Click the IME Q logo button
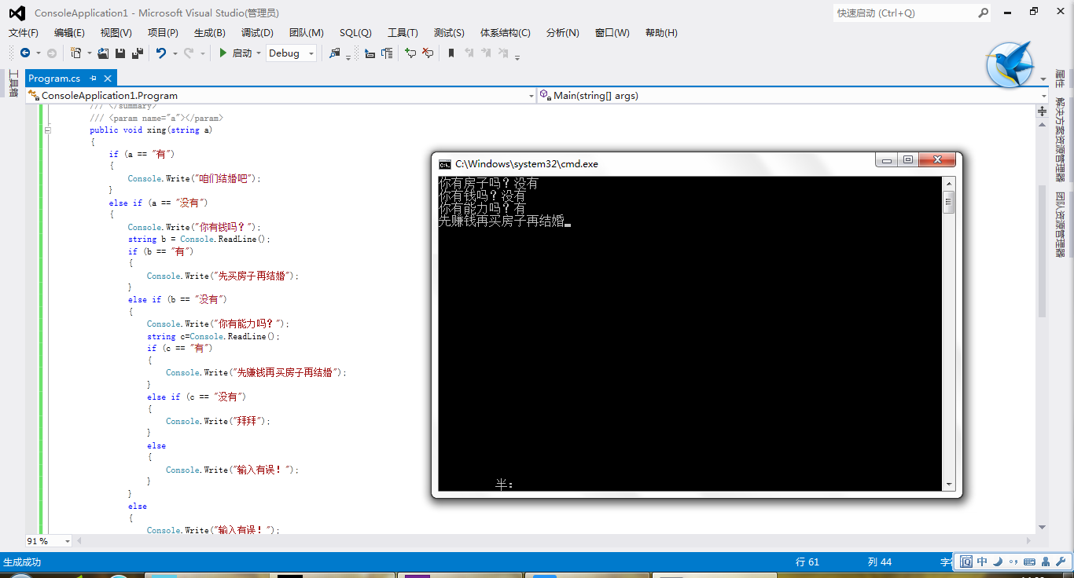The height and width of the screenshot is (578, 1074). coord(966,562)
